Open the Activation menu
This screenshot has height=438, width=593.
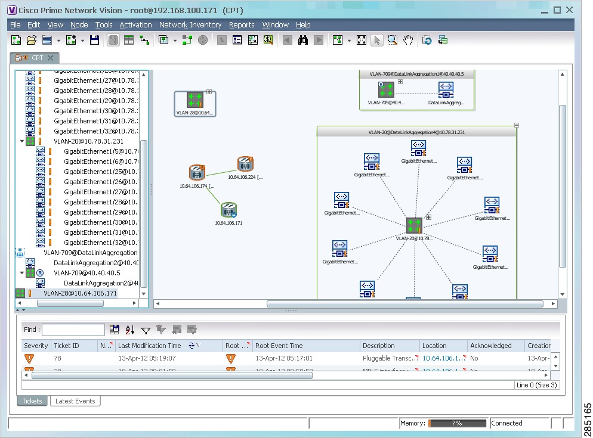click(x=136, y=25)
